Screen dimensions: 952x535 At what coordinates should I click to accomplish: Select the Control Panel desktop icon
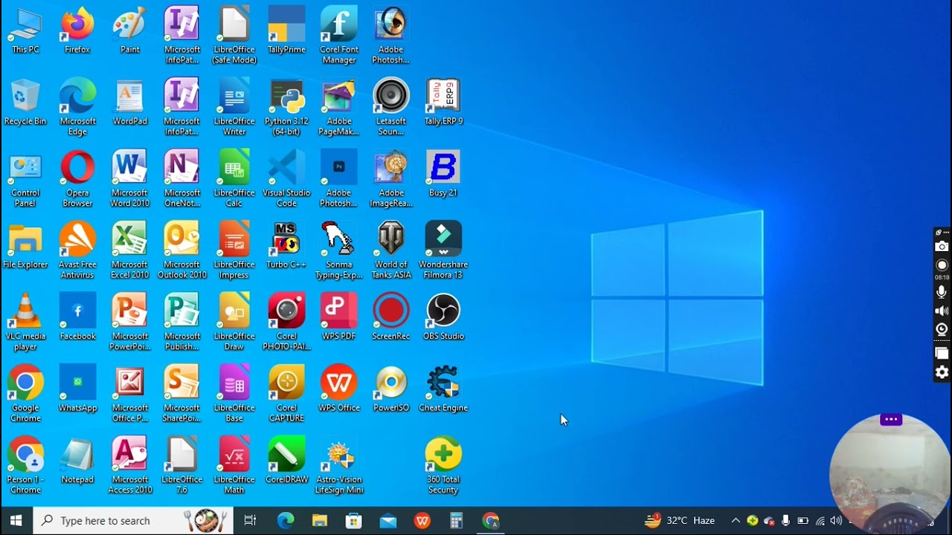coord(25,179)
